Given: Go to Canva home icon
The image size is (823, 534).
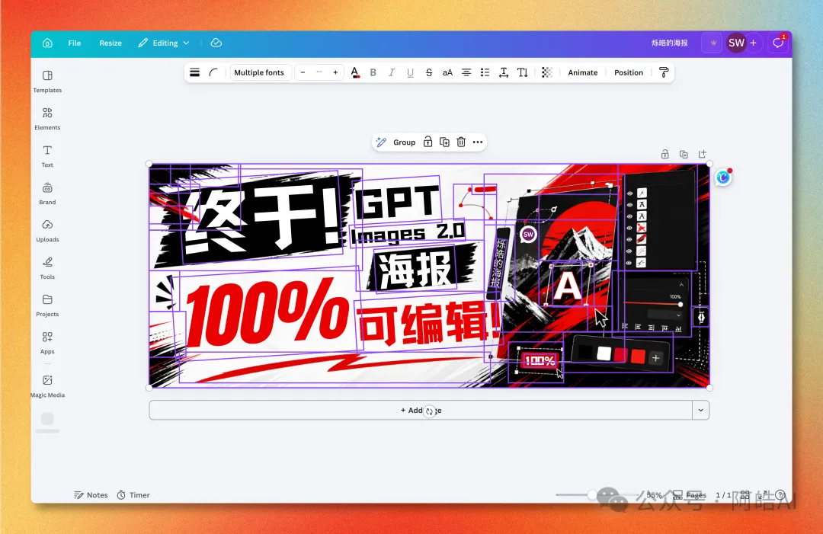Looking at the screenshot, I should [x=47, y=43].
